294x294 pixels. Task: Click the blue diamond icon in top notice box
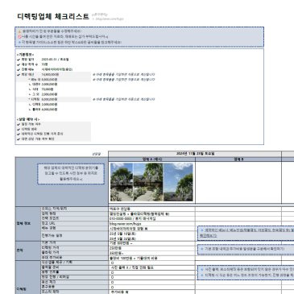19,42
